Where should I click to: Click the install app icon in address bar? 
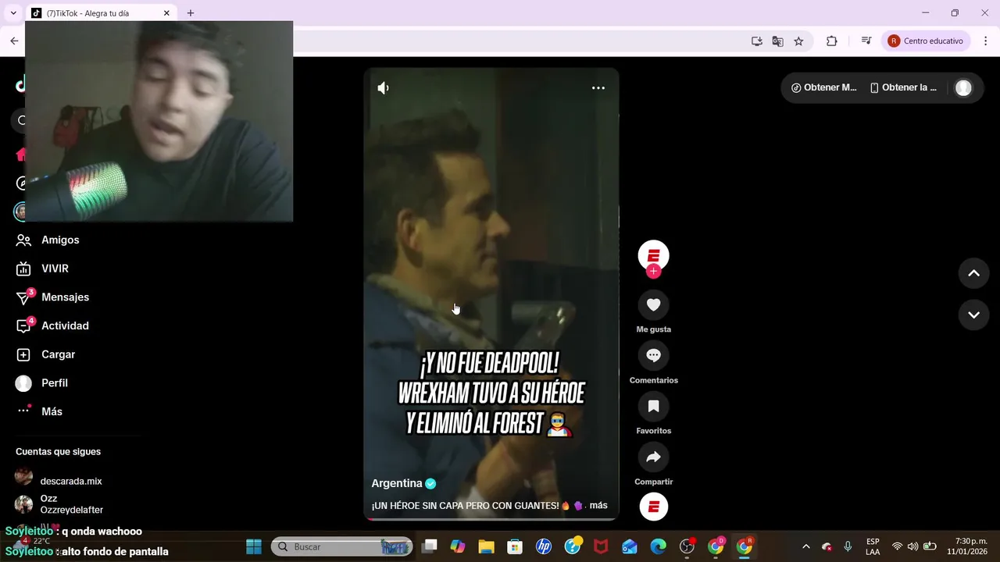click(x=756, y=41)
